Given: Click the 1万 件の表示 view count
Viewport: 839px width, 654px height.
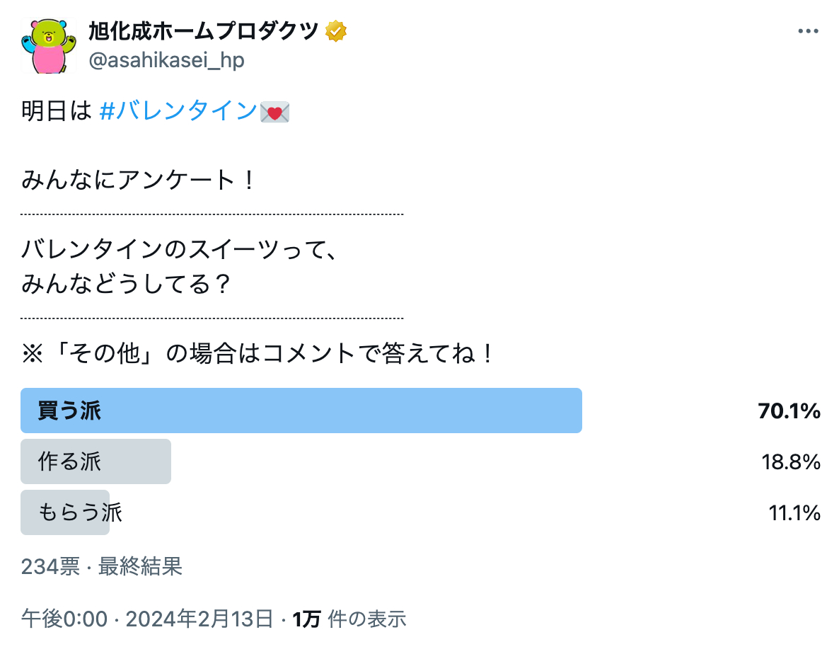Looking at the screenshot, I should pos(349,619).
